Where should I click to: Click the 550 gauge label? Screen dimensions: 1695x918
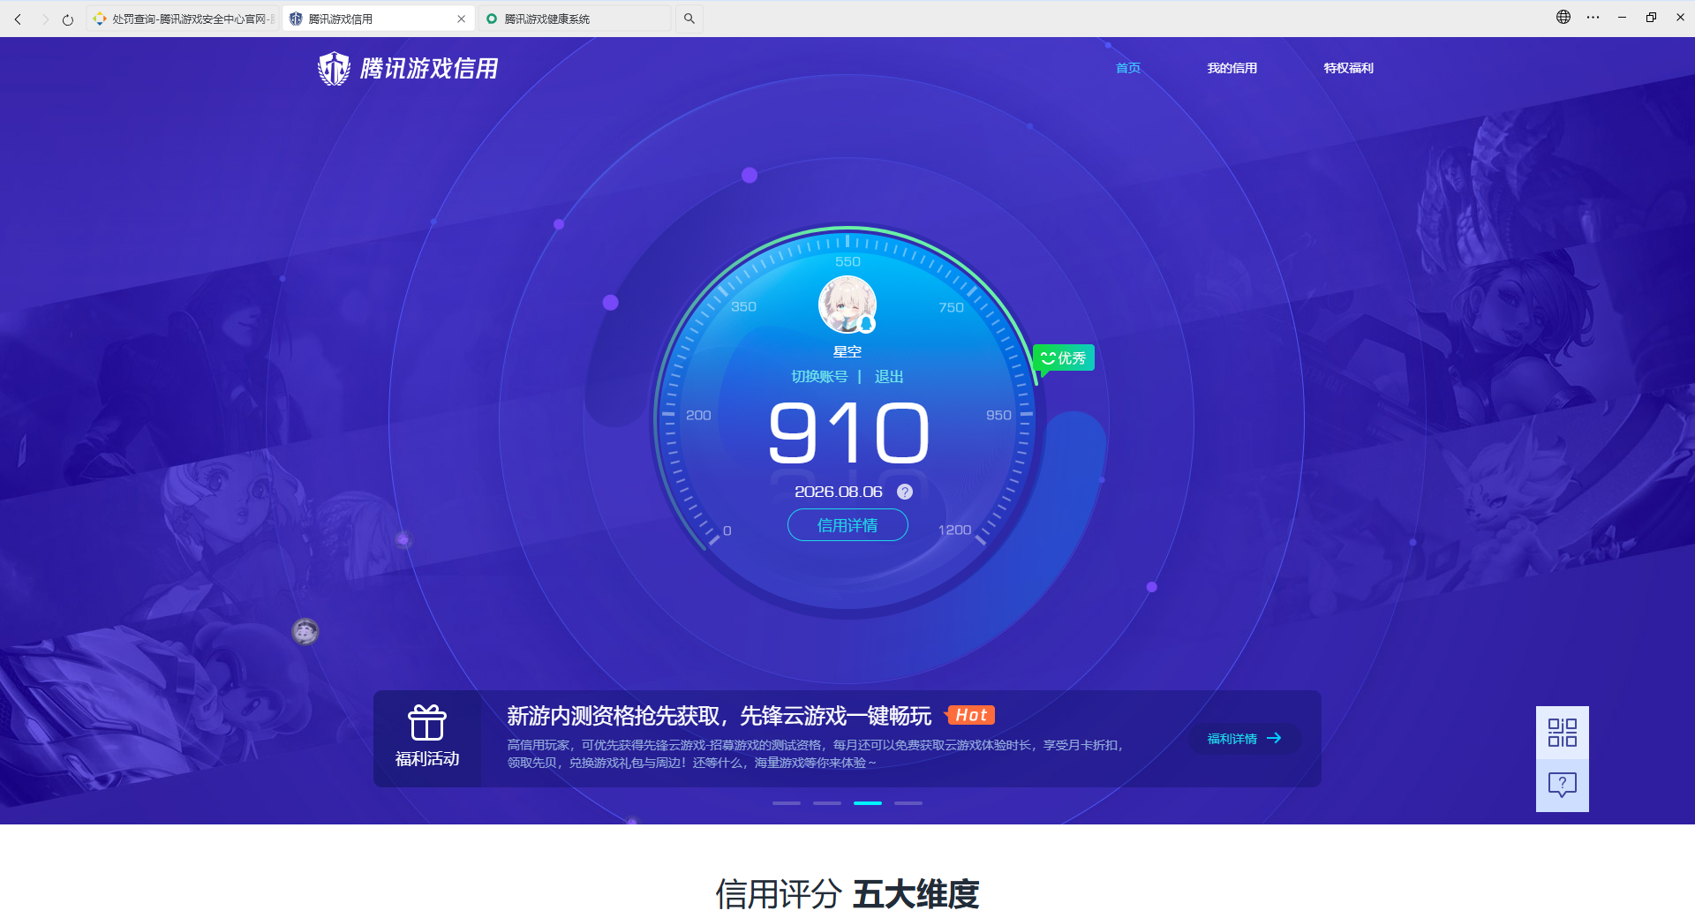click(x=847, y=261)
